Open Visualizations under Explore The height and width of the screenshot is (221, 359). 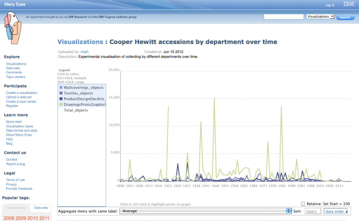16,64
